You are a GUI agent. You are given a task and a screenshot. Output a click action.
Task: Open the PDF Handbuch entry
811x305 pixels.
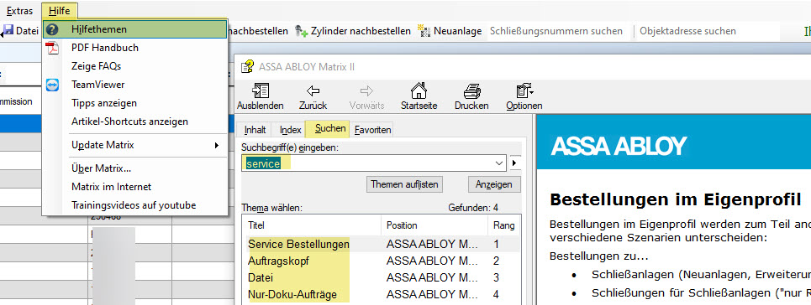coord(105,48)
